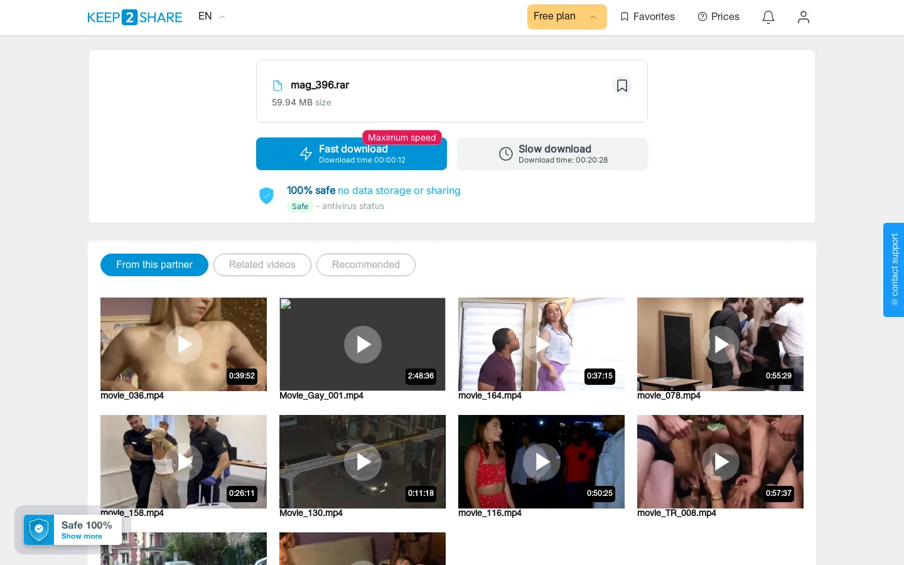Click the 0:55:29 duration badge
The height and width of the screenshot is (565, 904).
click(x=778, y=376)
